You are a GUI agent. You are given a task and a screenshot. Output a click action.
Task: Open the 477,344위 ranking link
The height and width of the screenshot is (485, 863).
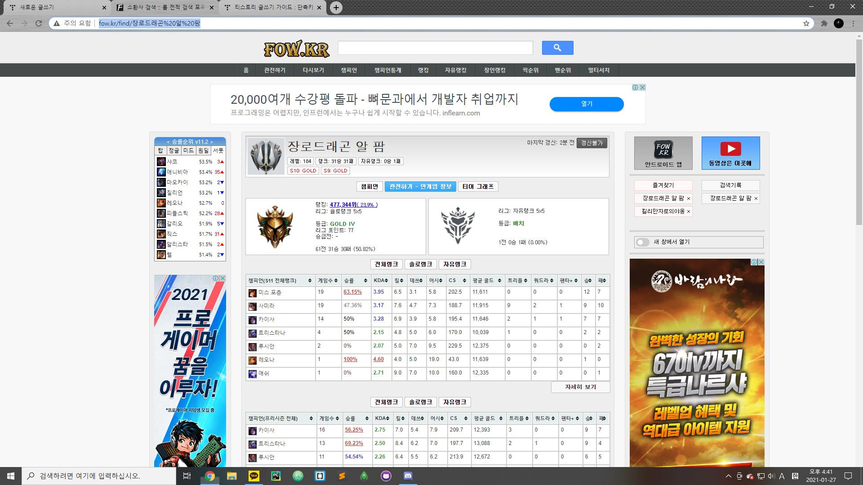point(343,205)
